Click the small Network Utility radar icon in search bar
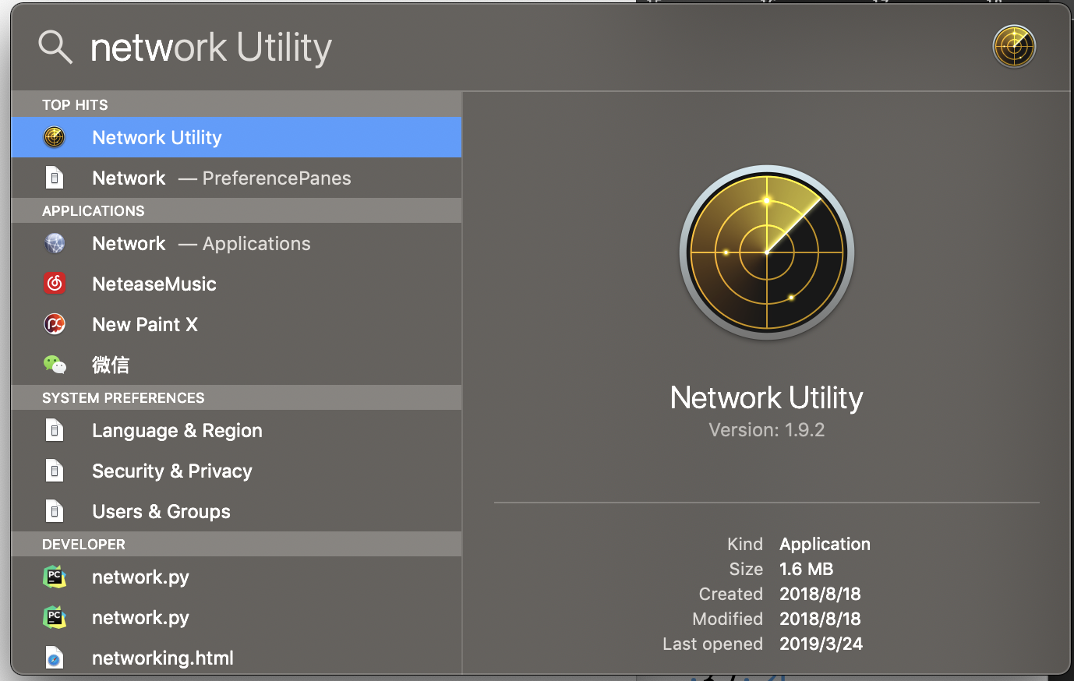 [x=1014, y=47]
